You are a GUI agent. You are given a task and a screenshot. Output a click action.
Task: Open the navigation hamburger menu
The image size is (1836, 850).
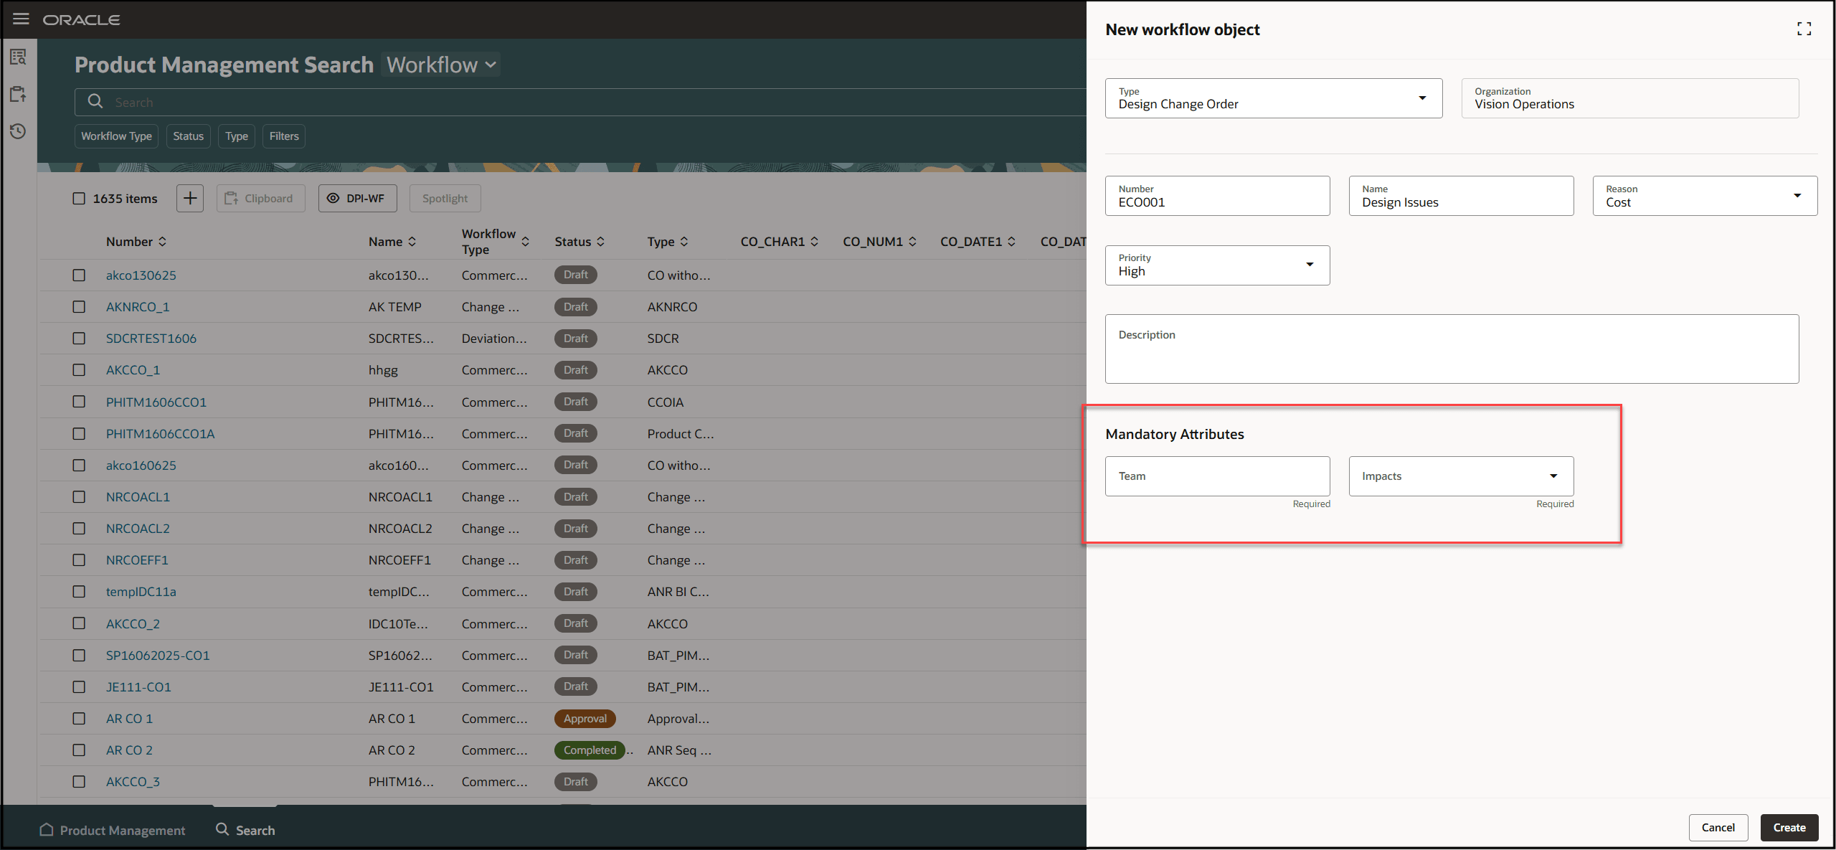click(21, 19)
